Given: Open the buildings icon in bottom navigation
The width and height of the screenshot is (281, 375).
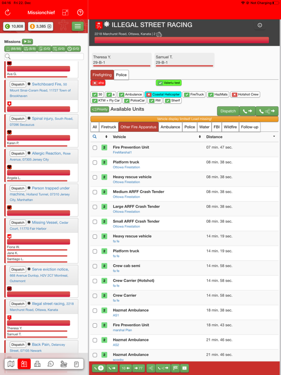Looking at the screenshot, I should click(x=37, y=364).
